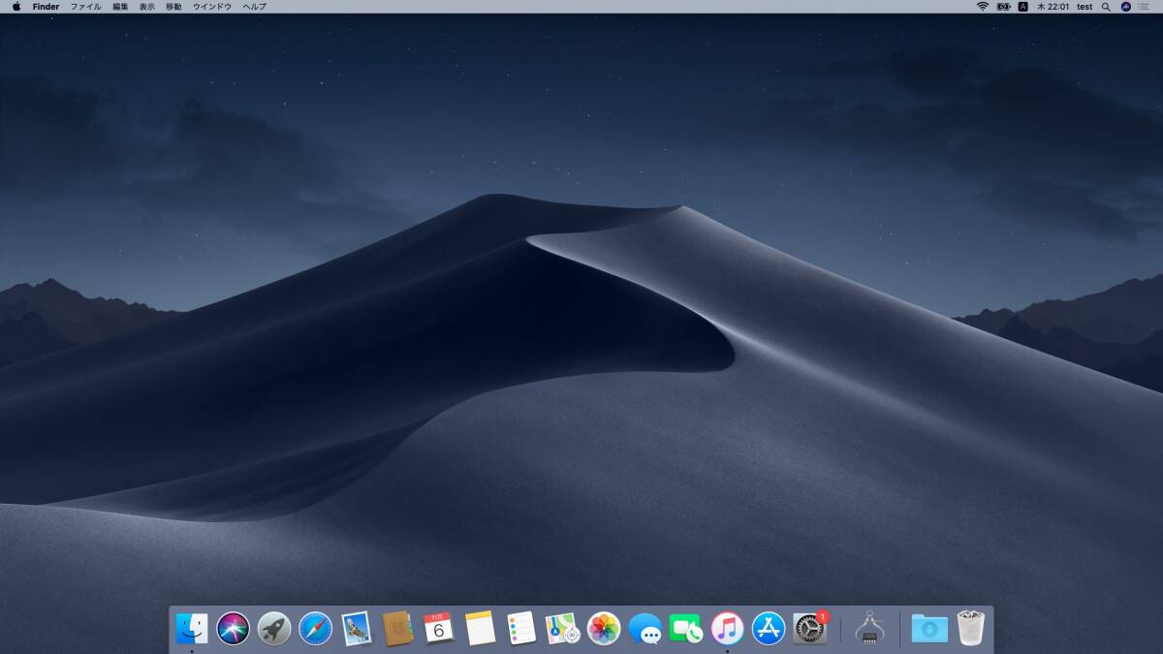Viewport: 1163px width, 654px height.
Task: Open the Maps app in the Dock
Action: click(562, 629)
